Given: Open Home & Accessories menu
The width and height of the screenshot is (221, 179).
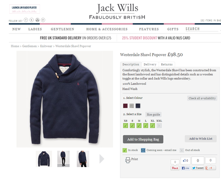Looking at the screenshot, I should tap(107, 29).
